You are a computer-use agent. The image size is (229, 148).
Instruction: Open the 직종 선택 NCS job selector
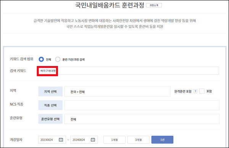pyautogui.click(x=50, y=105)
